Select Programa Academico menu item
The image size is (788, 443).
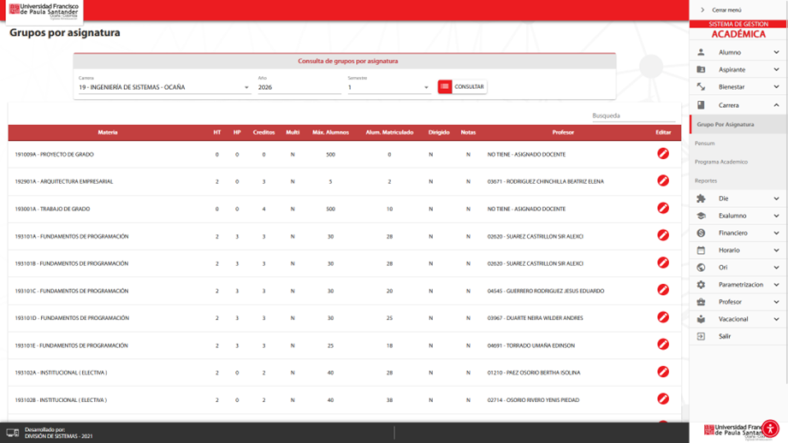pos(721,162)
